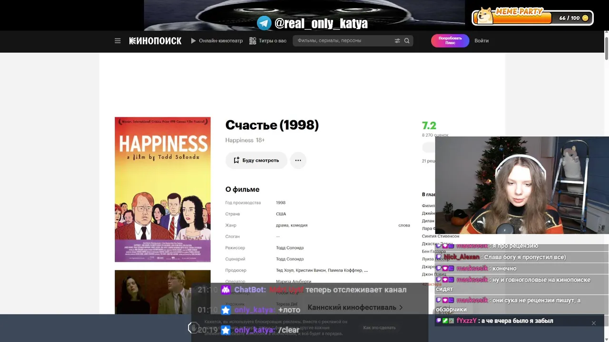
Task: Click the Счастье (1998) title
Action: click(272, 125)
